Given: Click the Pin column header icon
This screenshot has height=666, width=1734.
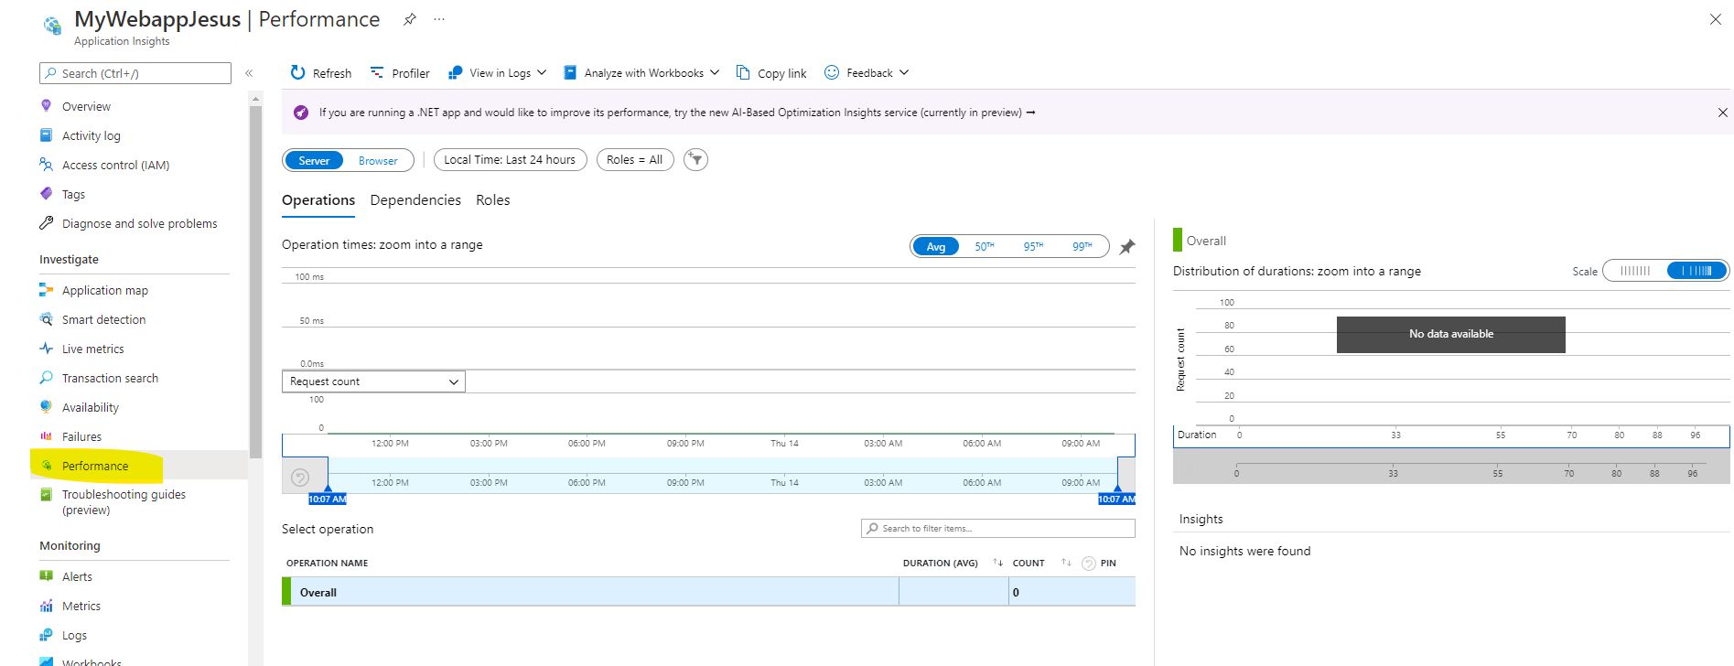Looking at the screenshot, I should pyautogui.click(x=1089, y=564).
